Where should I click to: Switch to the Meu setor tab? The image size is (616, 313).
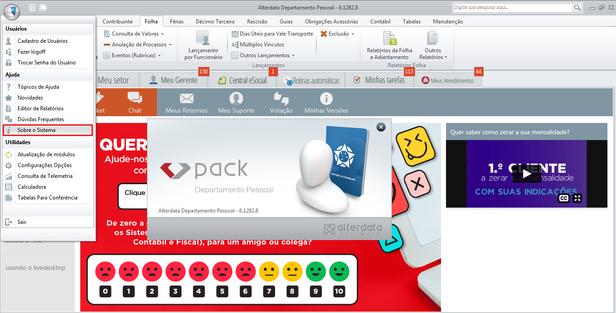click(113, 81)
